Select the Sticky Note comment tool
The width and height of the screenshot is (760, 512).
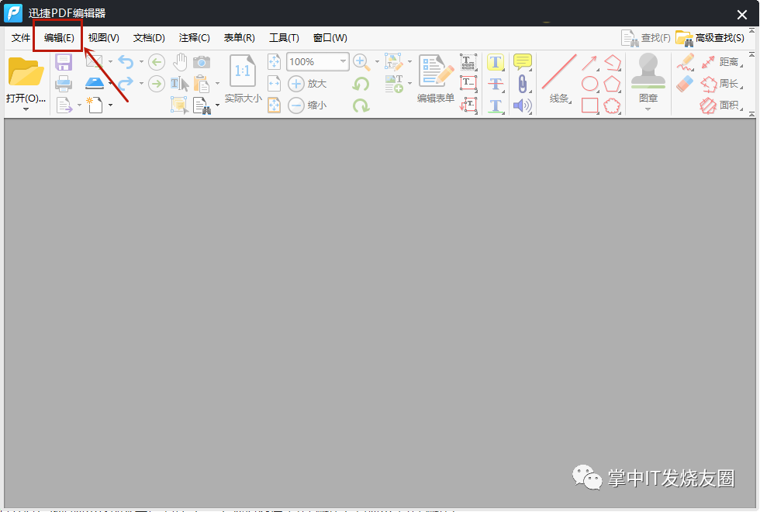tap(523, 62)
